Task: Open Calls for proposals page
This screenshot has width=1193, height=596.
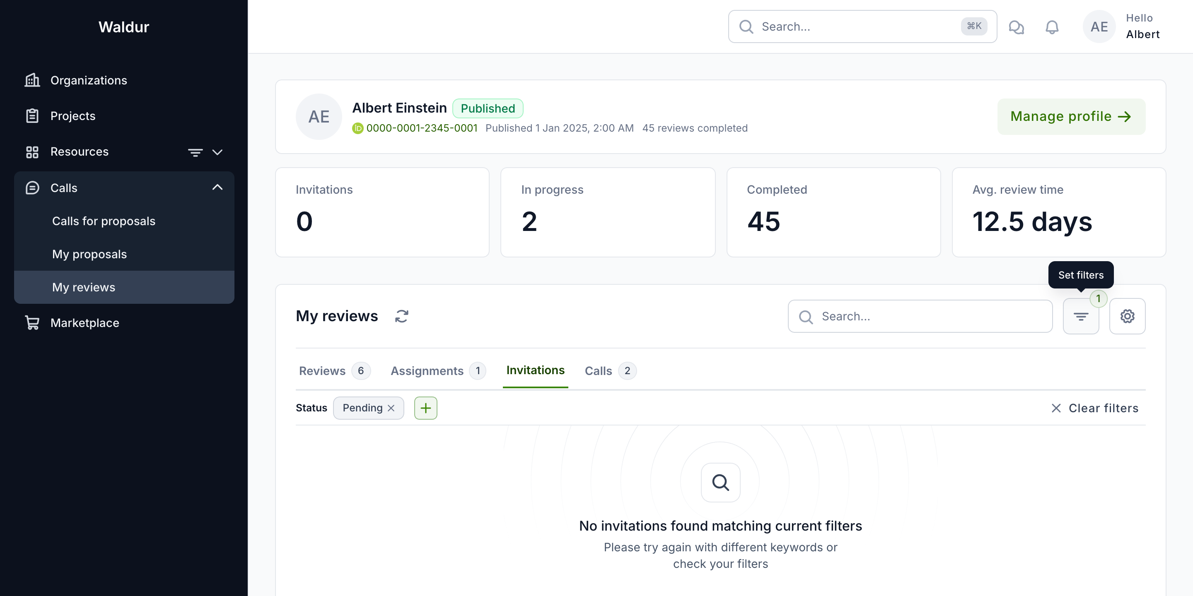Action: 124,221
